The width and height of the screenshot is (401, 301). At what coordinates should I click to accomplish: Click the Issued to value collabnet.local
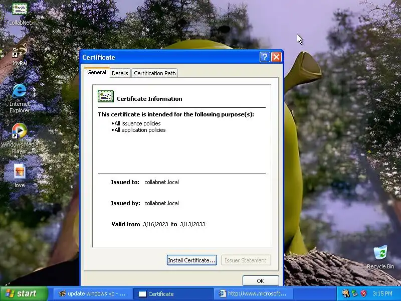coord(161,182)
